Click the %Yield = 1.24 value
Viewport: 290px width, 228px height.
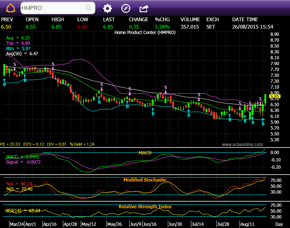tap(82, 144)
